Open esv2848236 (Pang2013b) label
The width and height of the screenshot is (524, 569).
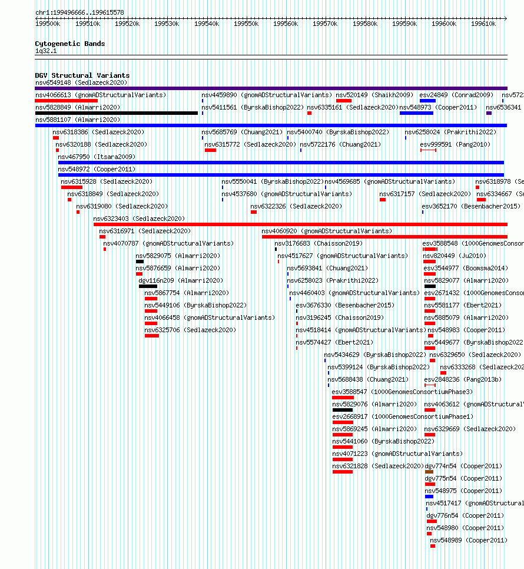tap(463, 379)
